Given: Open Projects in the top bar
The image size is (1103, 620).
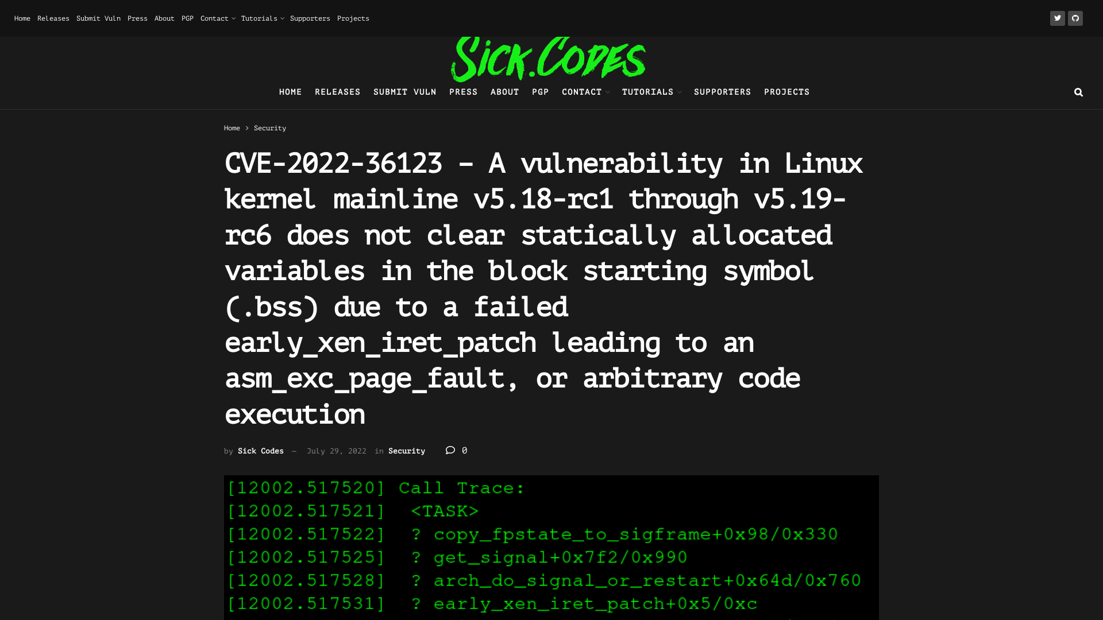Looking at the screenshot, I should [x=353, y=18].
